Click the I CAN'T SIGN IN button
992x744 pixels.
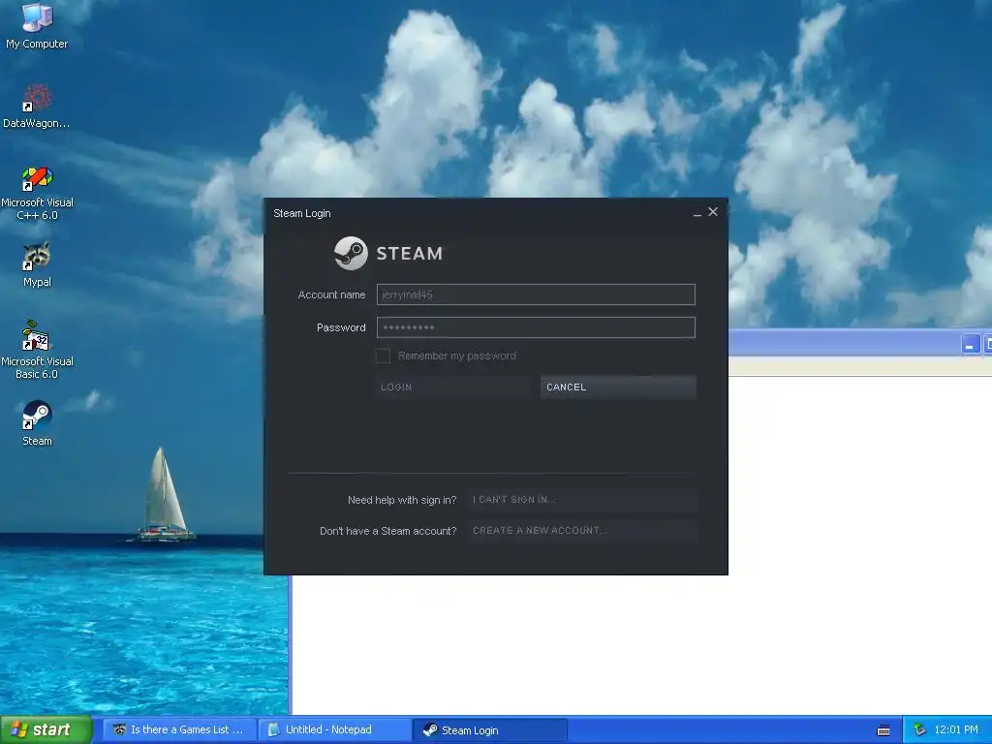coord(581,500)
